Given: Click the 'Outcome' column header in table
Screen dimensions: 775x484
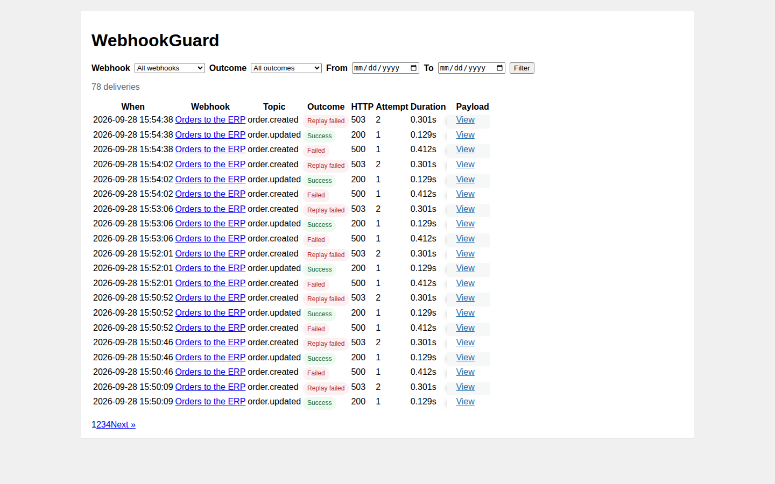Looking at the screenshot, I should click(326, 106).
